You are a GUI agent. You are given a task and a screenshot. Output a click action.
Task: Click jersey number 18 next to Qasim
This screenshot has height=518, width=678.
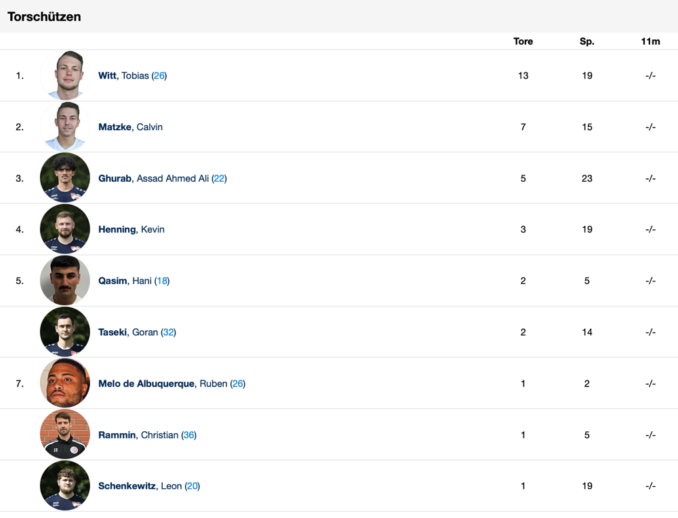pos(162,281)
